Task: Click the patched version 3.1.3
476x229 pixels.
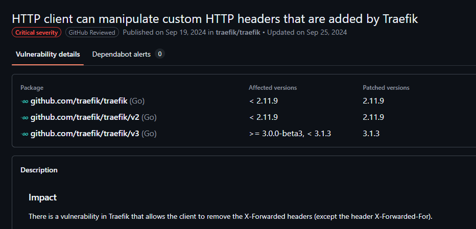Action: (371, 134)
